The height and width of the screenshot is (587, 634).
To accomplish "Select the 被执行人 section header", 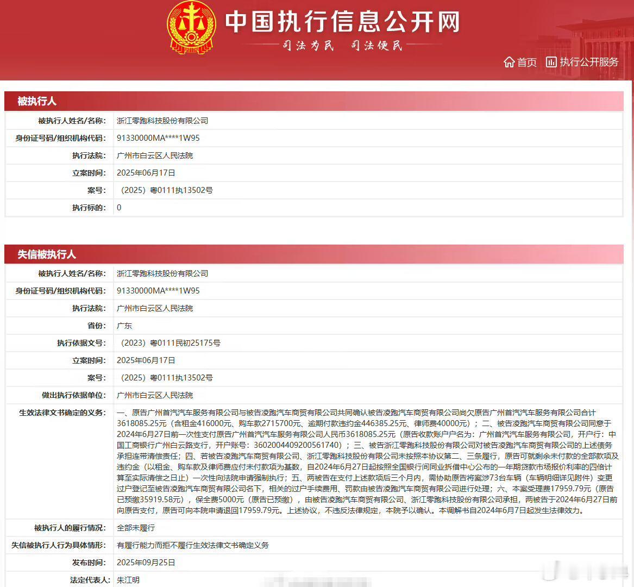I will coord(314,101).
